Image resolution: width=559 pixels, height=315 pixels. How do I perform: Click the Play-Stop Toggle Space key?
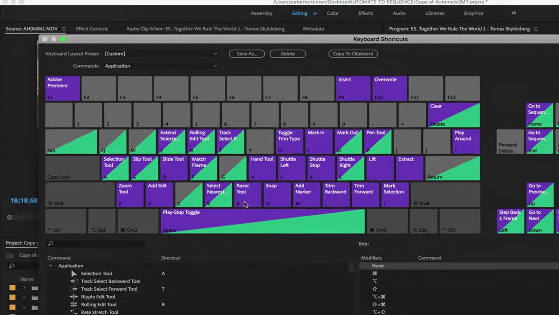pos(263,221)
